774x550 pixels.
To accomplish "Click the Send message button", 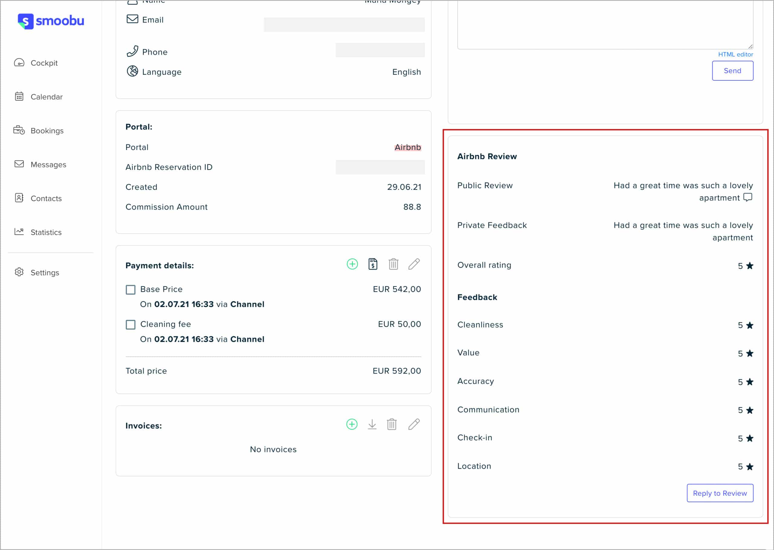I will 733,70.
